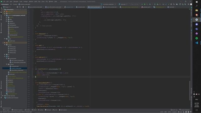Click the Git commit checkmark icon

pos(169,4)
